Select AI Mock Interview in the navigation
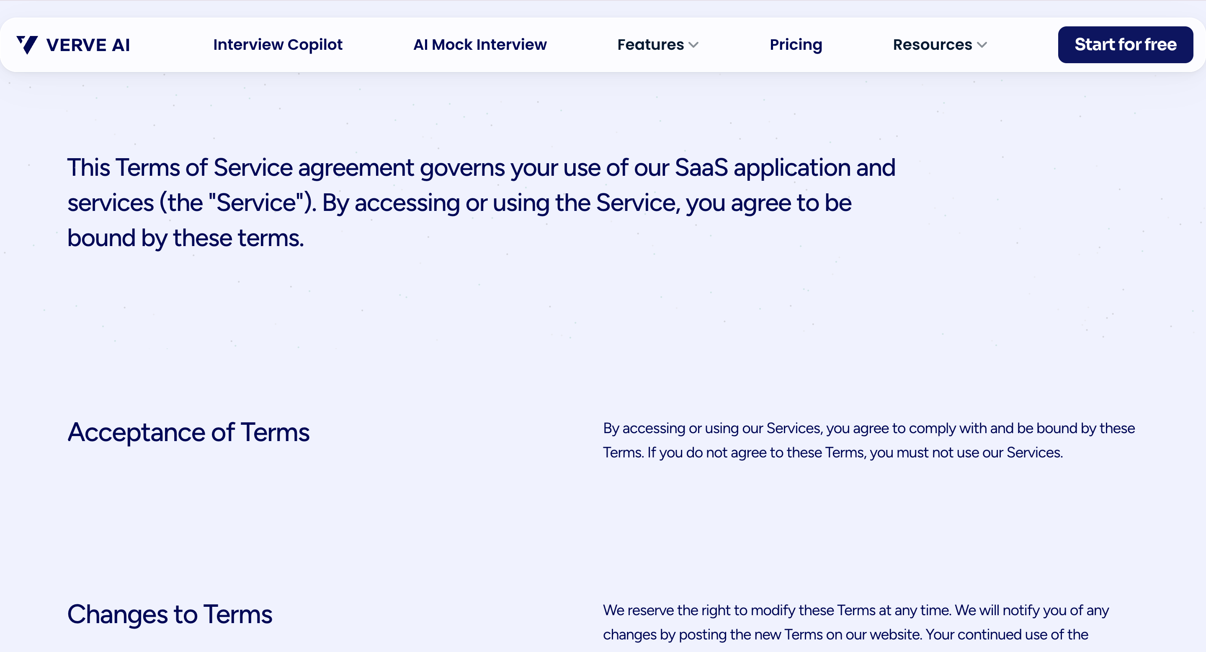Screen dimensions: 1206x652 [x=480, y=44]
